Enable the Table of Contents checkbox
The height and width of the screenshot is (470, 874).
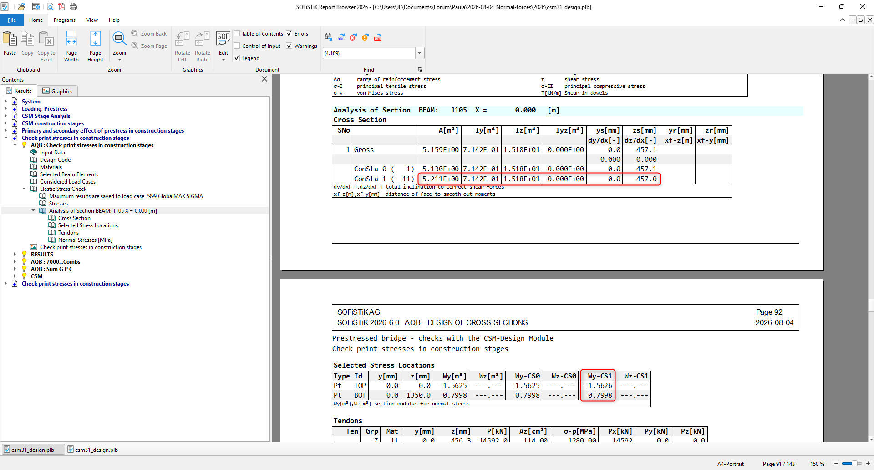(237, 34)
